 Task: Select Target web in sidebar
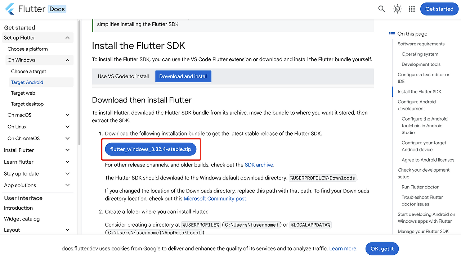(23, 93)
